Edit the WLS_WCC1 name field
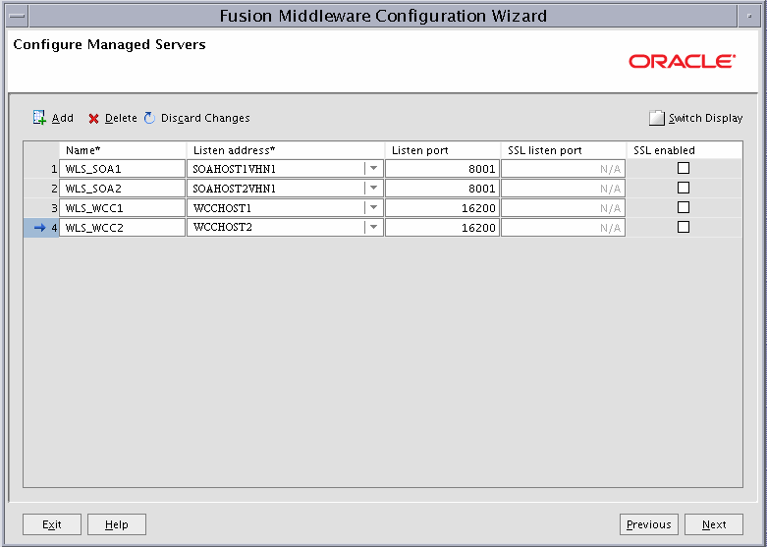The height and width of the screenshot is (547, 767). (x=123, y=207)
